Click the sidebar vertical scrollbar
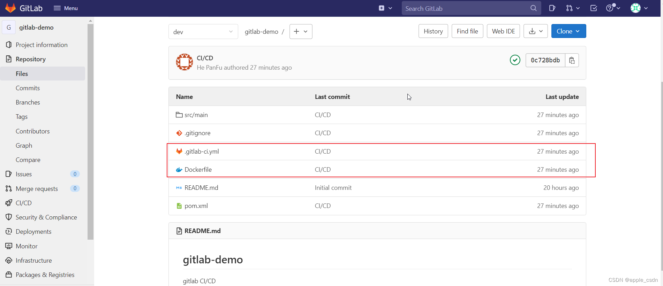 [90, 132]
